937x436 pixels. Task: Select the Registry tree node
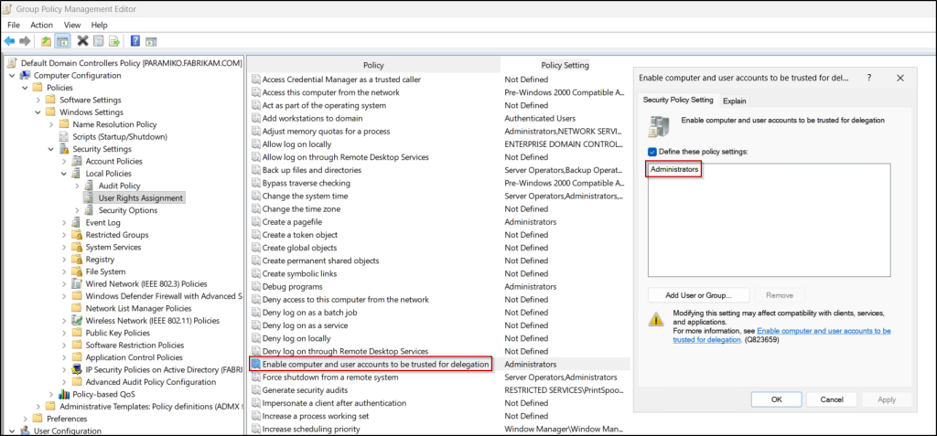tap(100, 260)
